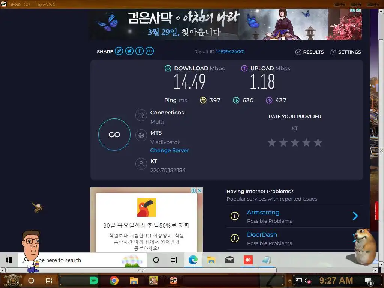This screenshot has width=384, height=288.
Task: Click the horizontal scrollbar right arrow
Action: point(375,270)
